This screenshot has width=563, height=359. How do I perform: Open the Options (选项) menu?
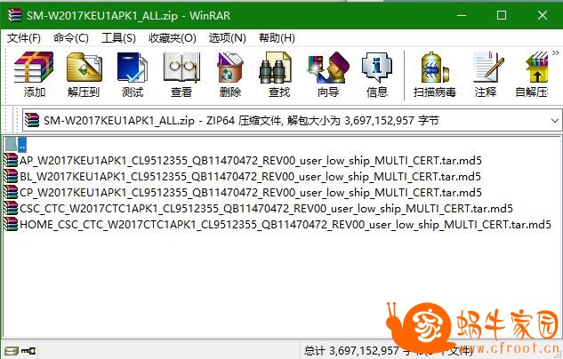pos(228,37)
